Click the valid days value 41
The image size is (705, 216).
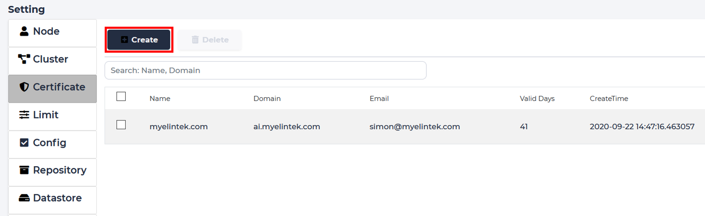[x=523, y=126]
